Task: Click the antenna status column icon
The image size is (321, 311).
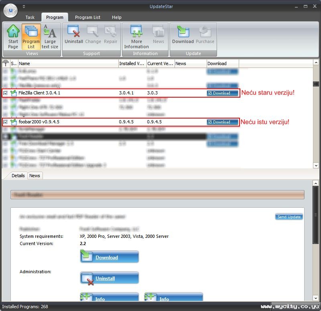Action: click(x=6, y=63)
